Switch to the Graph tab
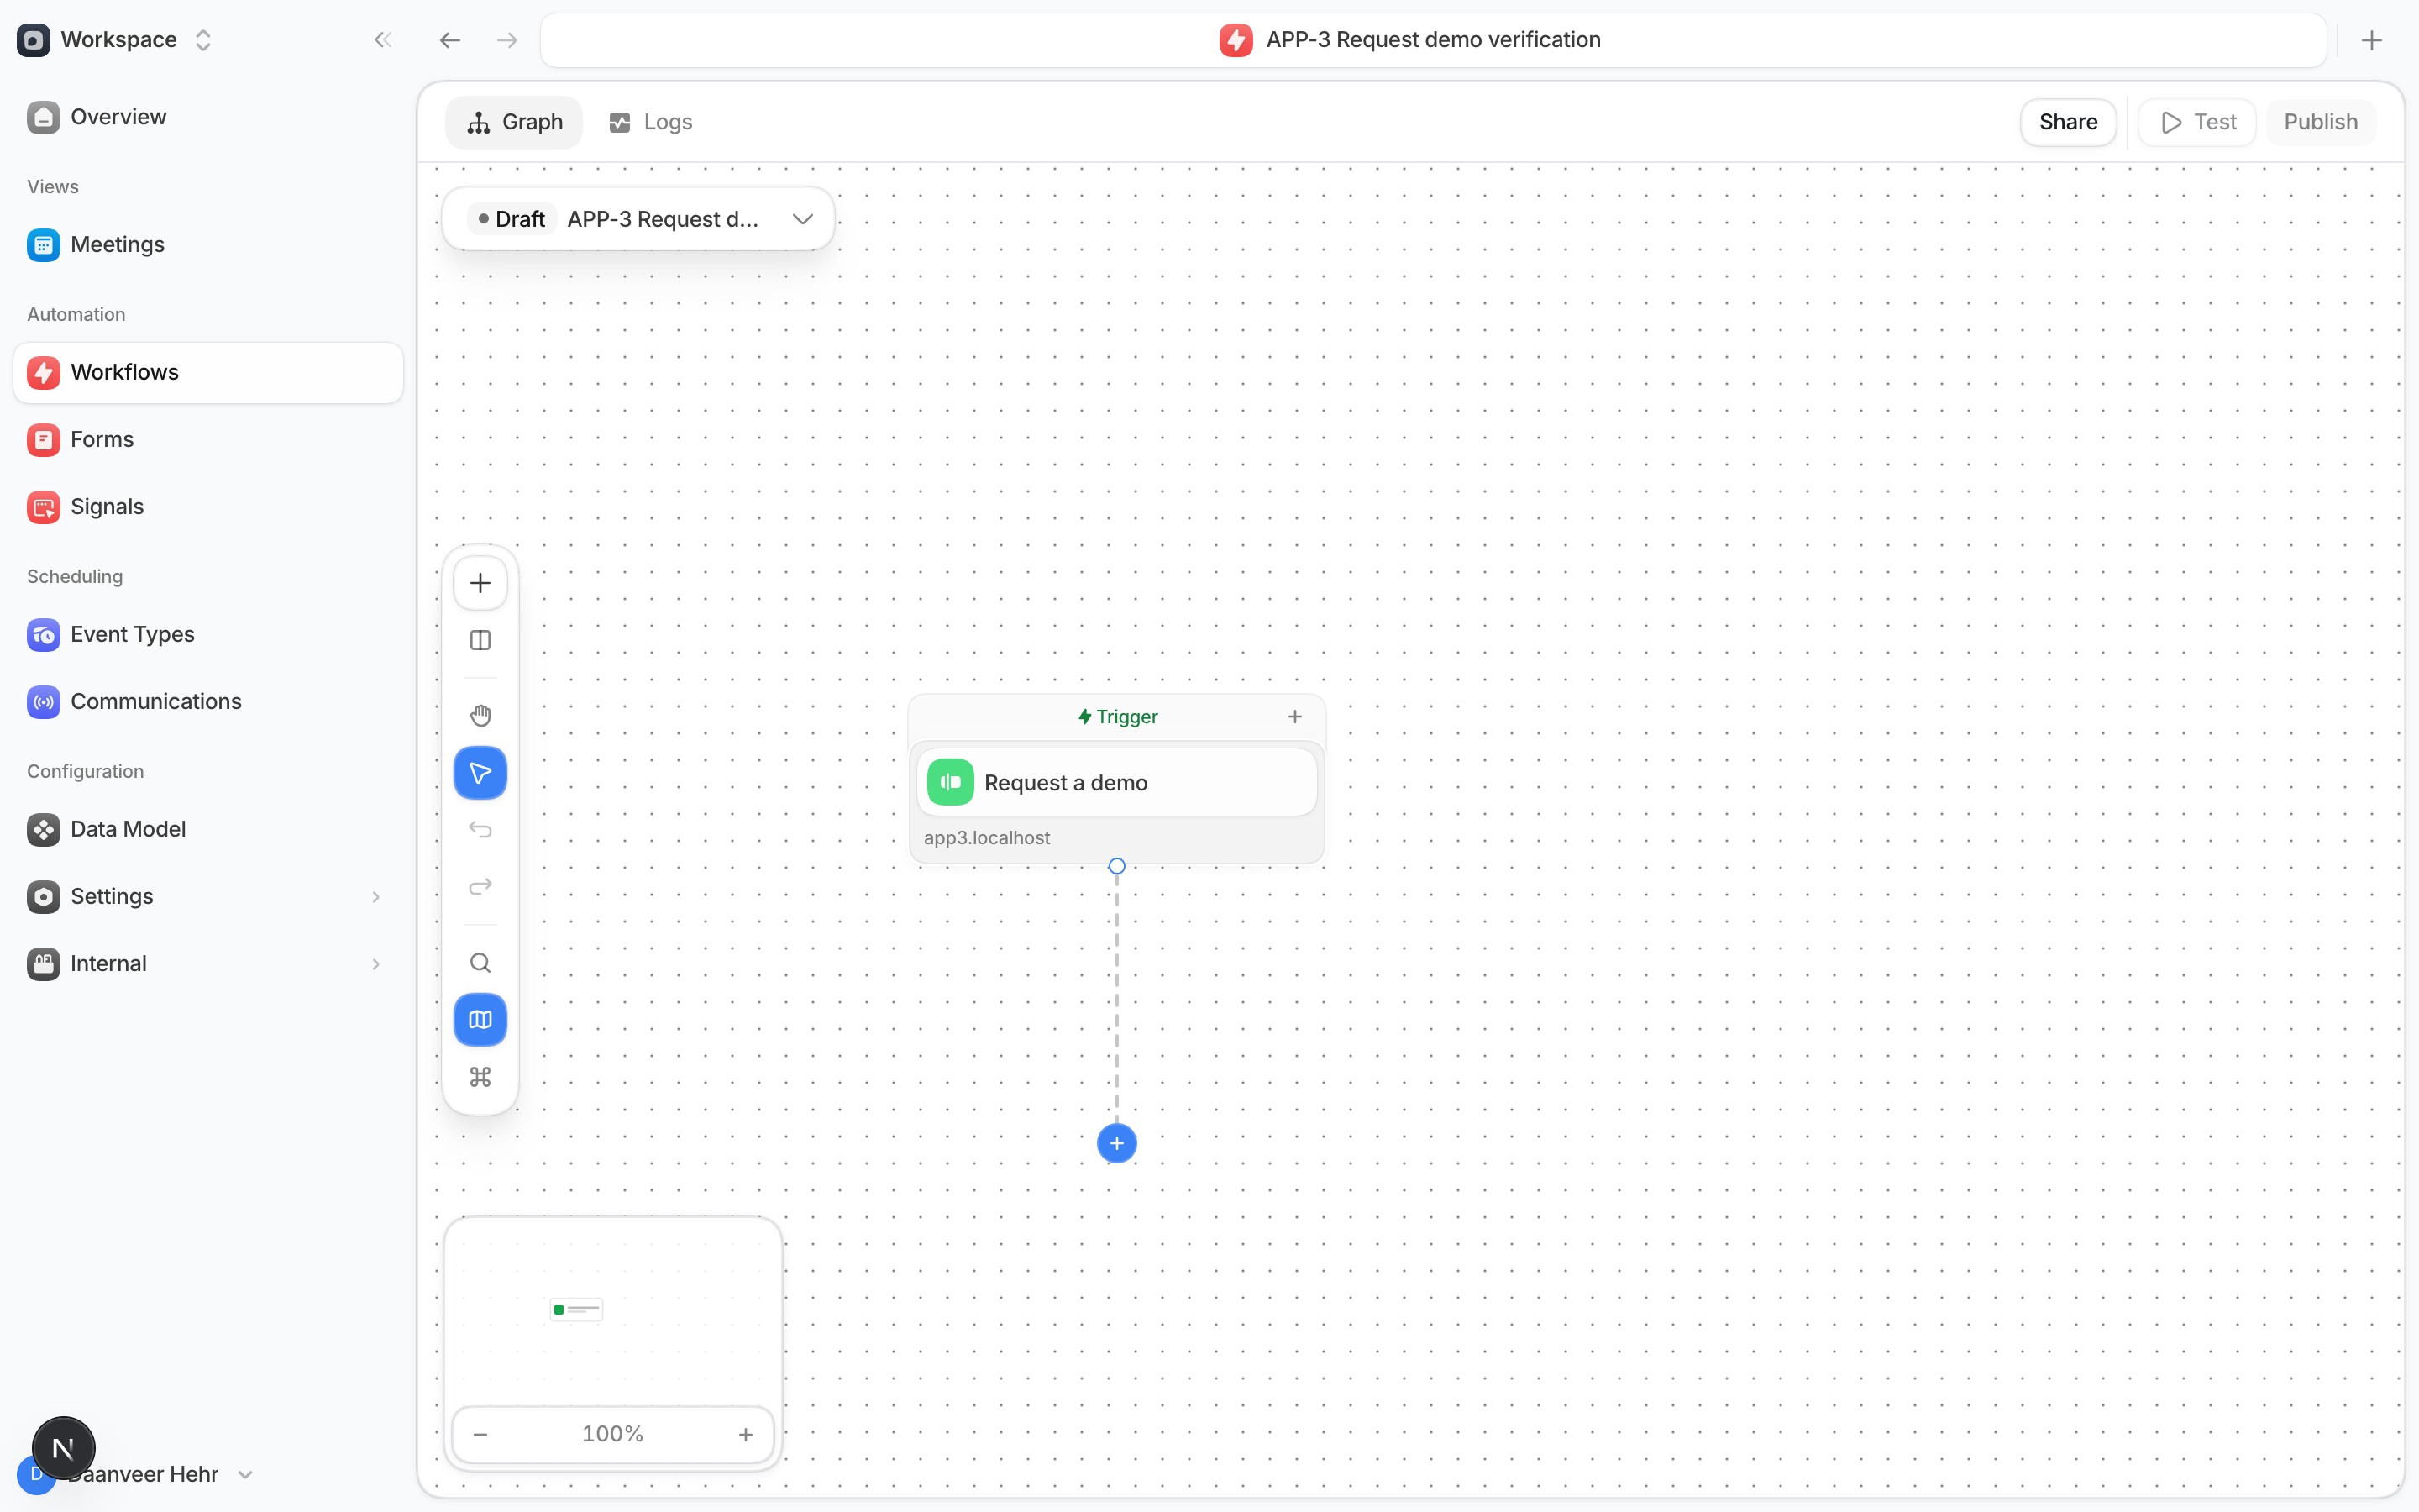This screenshot has height=1512, width=2419. [514, 122]
